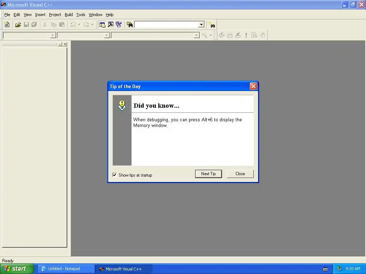Switch to Untitled - Notepad in taskbar
366x274 pixels.
[66, 269]
